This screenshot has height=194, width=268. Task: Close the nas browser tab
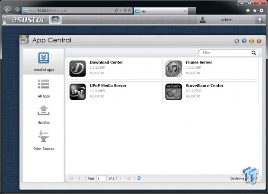(185, 11)
